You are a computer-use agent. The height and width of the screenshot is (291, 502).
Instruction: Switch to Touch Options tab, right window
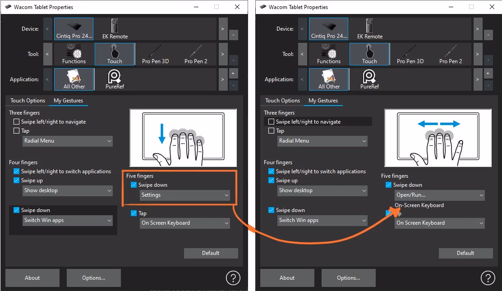point(283,101)
